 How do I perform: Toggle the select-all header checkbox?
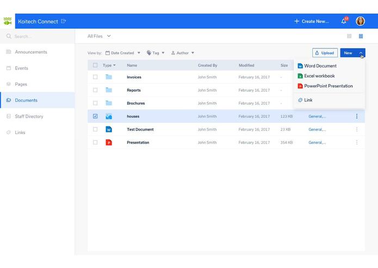pos(95,65)
